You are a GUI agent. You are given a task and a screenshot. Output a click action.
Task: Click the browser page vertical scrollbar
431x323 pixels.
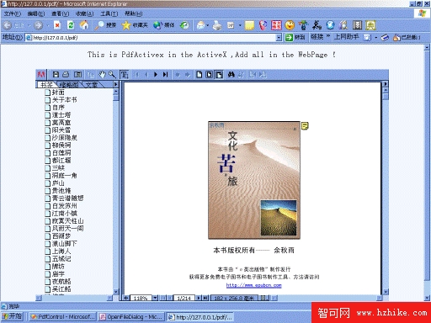coord(427,172)
